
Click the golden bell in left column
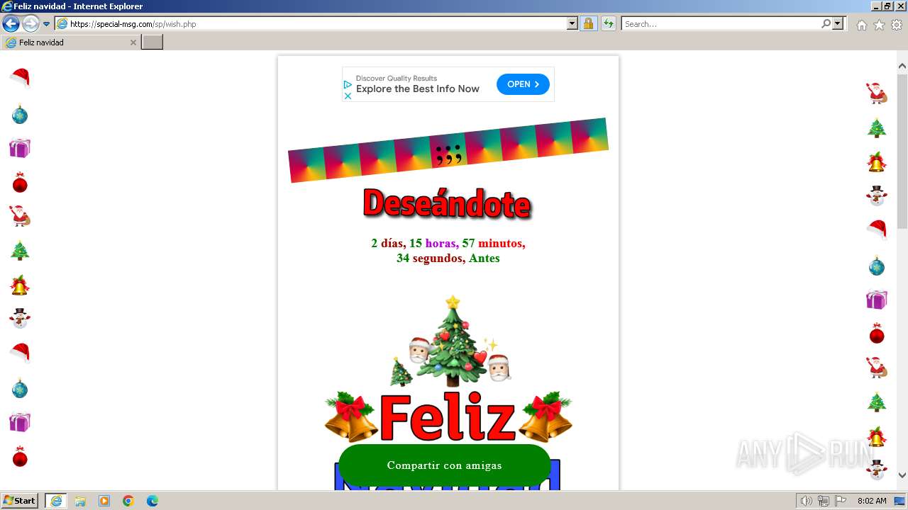[x=20, y=285]
